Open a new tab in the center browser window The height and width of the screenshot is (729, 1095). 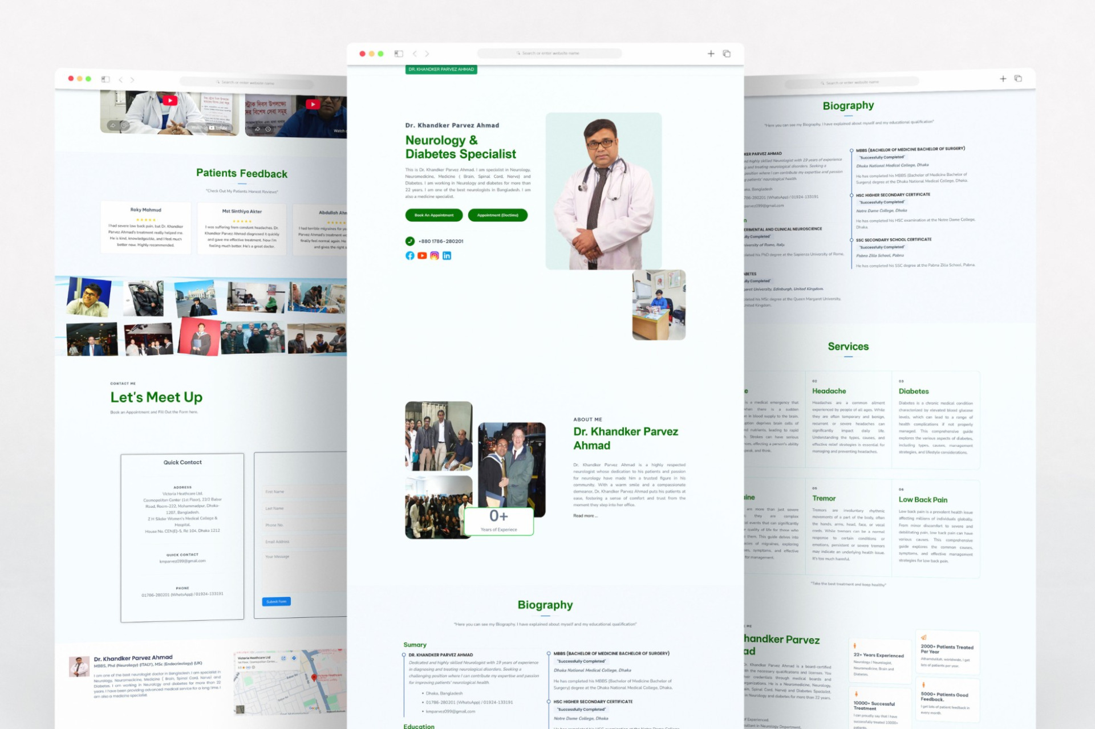pyautogui.click(x=711, y=54)
